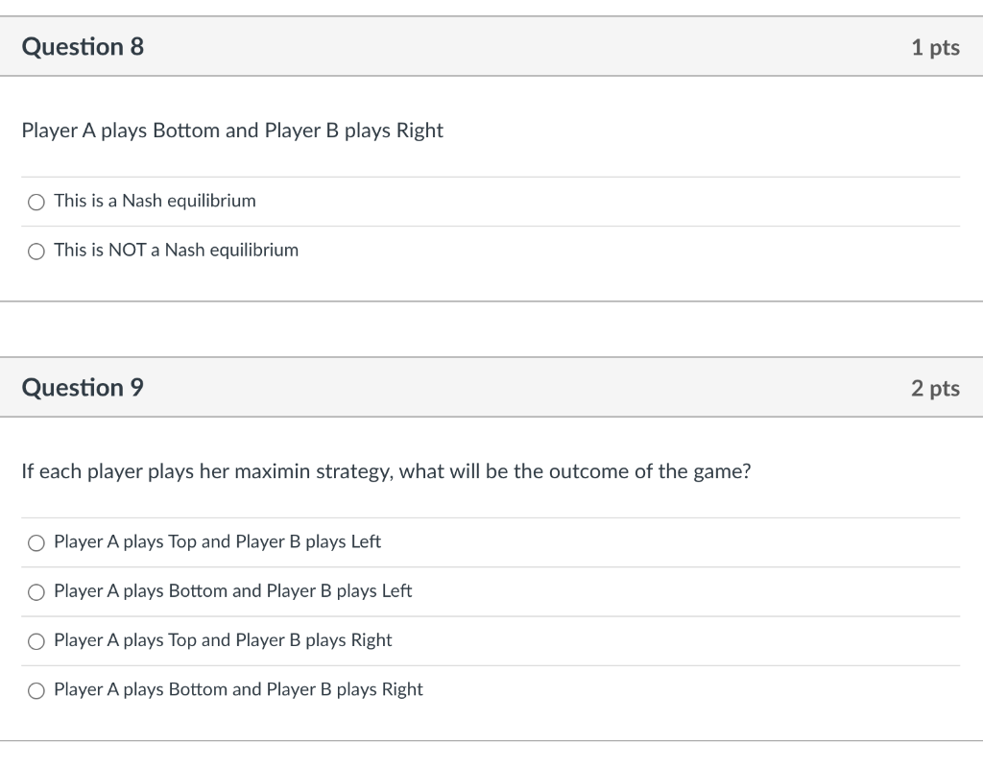This screenshot has height=768, width=983.
Task: Click the Question 8 scenario statement text
Action: tap(232, 131)
